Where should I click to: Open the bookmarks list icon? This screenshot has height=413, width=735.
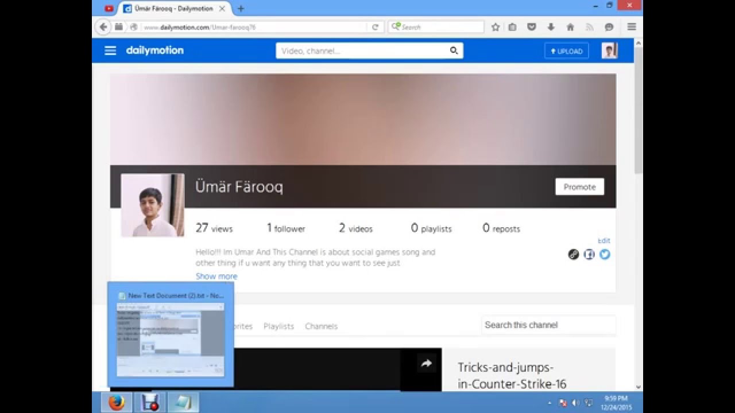(x=513, y=27)
